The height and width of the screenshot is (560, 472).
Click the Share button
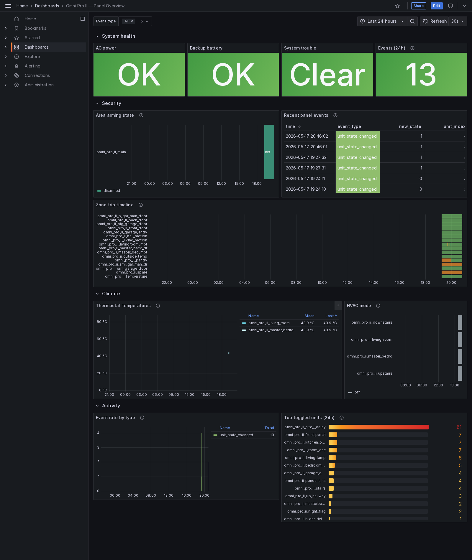tap(418, 6)
